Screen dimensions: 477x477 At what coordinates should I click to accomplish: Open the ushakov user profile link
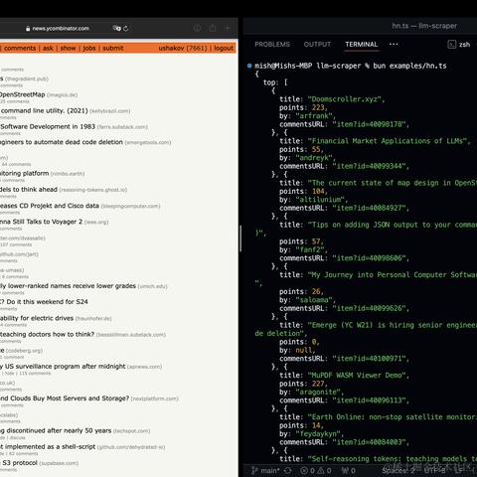coord(171,48)
